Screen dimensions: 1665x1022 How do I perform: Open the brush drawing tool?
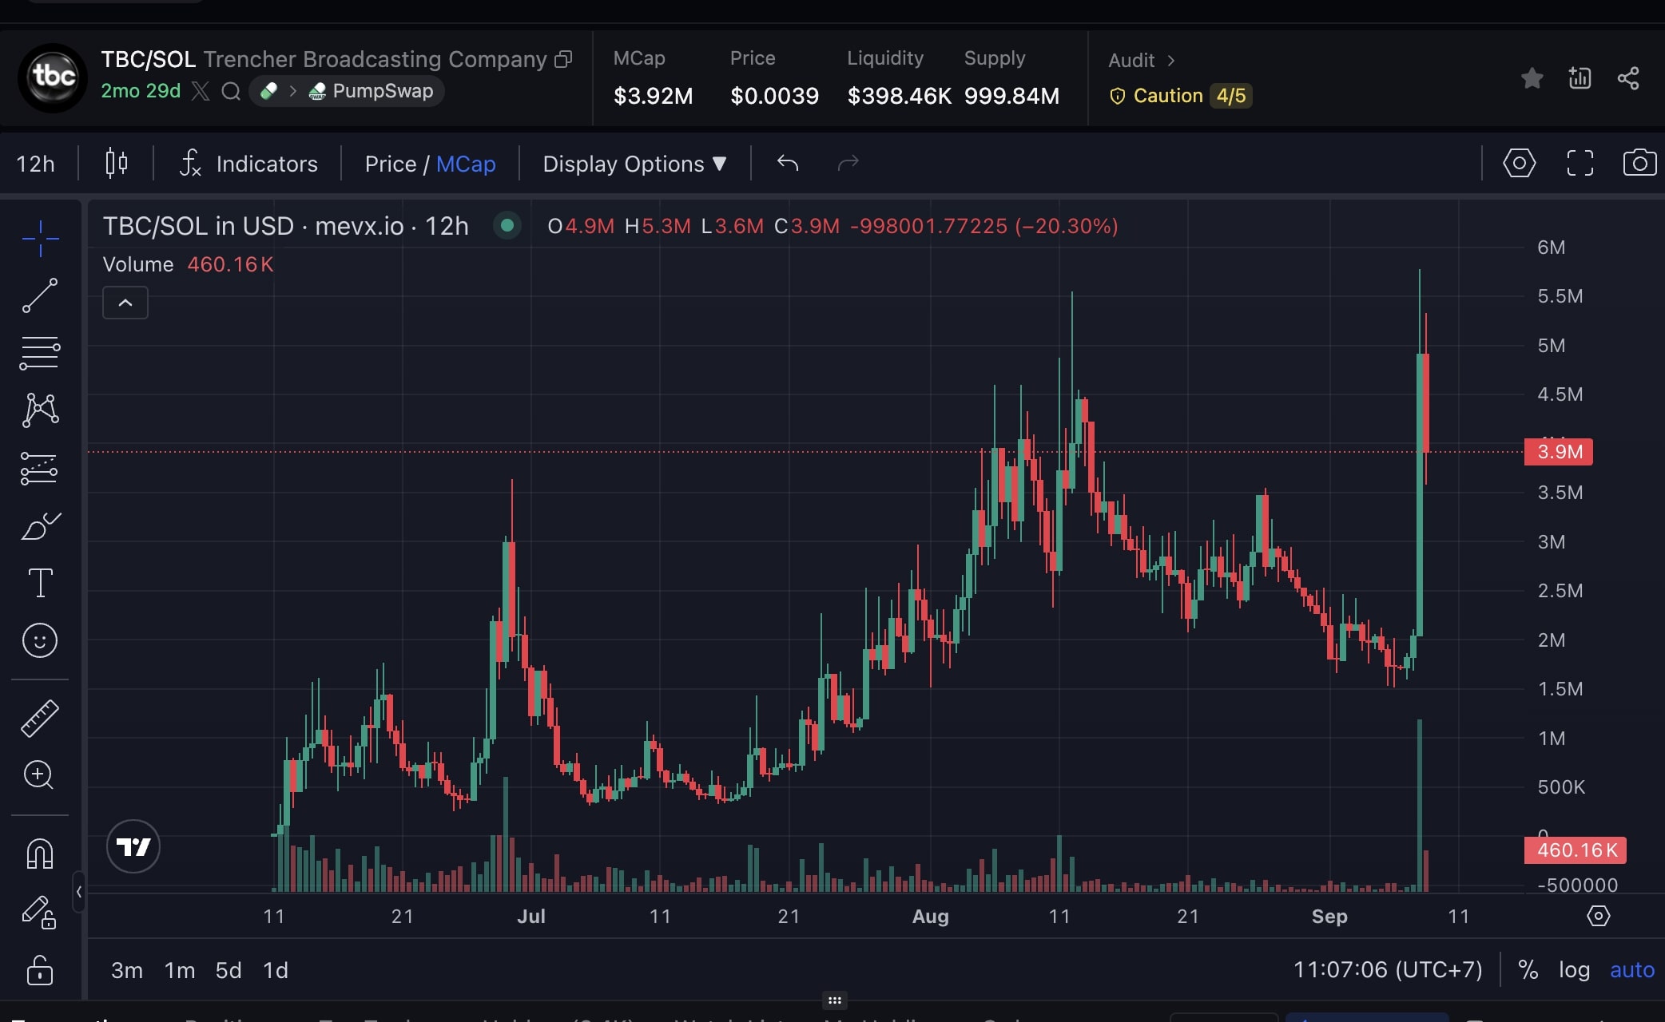tap(39, 526)
